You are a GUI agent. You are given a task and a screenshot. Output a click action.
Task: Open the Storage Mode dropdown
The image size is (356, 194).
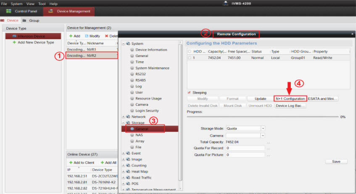click(263, 128)
